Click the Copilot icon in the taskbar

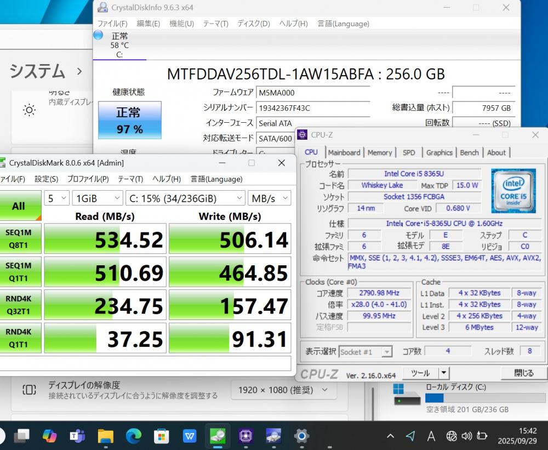49,436
